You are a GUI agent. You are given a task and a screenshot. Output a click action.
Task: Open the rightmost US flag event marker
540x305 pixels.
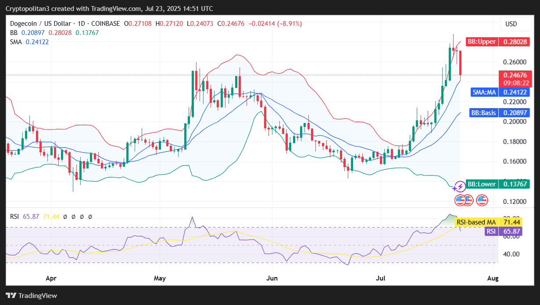pyautogui.click(x=482, y=200)
